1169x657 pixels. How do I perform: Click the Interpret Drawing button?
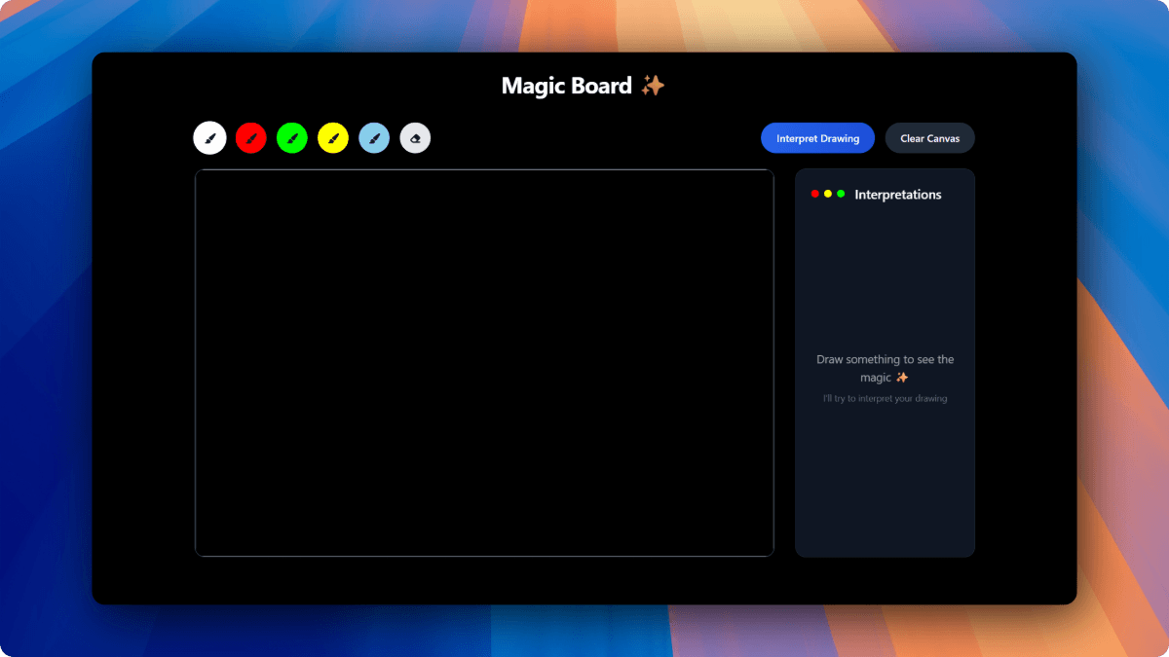pos(817,138)
